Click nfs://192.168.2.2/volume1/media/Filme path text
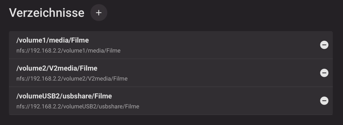The height and width of the screenshot is (125, 343). [68, 51]
